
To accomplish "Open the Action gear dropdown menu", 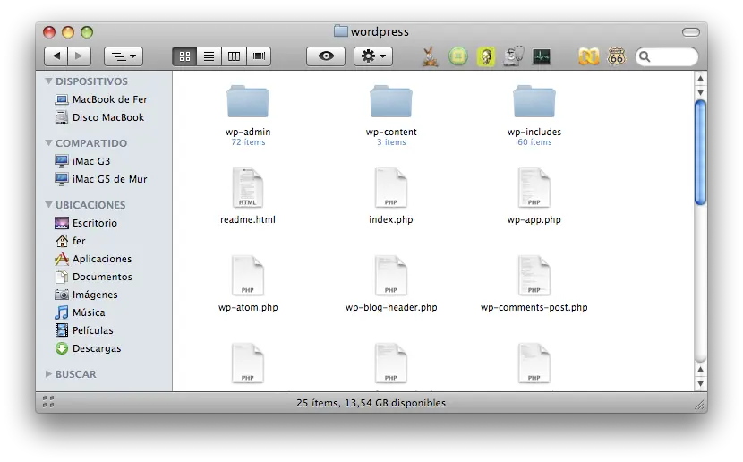I will (373, 56).
